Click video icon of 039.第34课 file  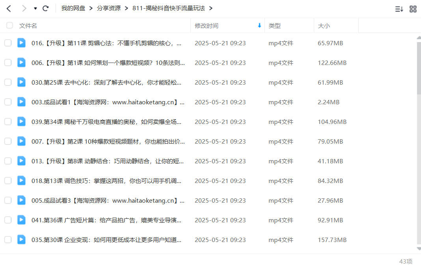pyautogui.click(x=21, y=121)
